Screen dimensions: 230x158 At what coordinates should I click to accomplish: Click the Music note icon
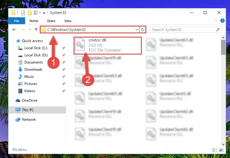click(x=20, y=77)
